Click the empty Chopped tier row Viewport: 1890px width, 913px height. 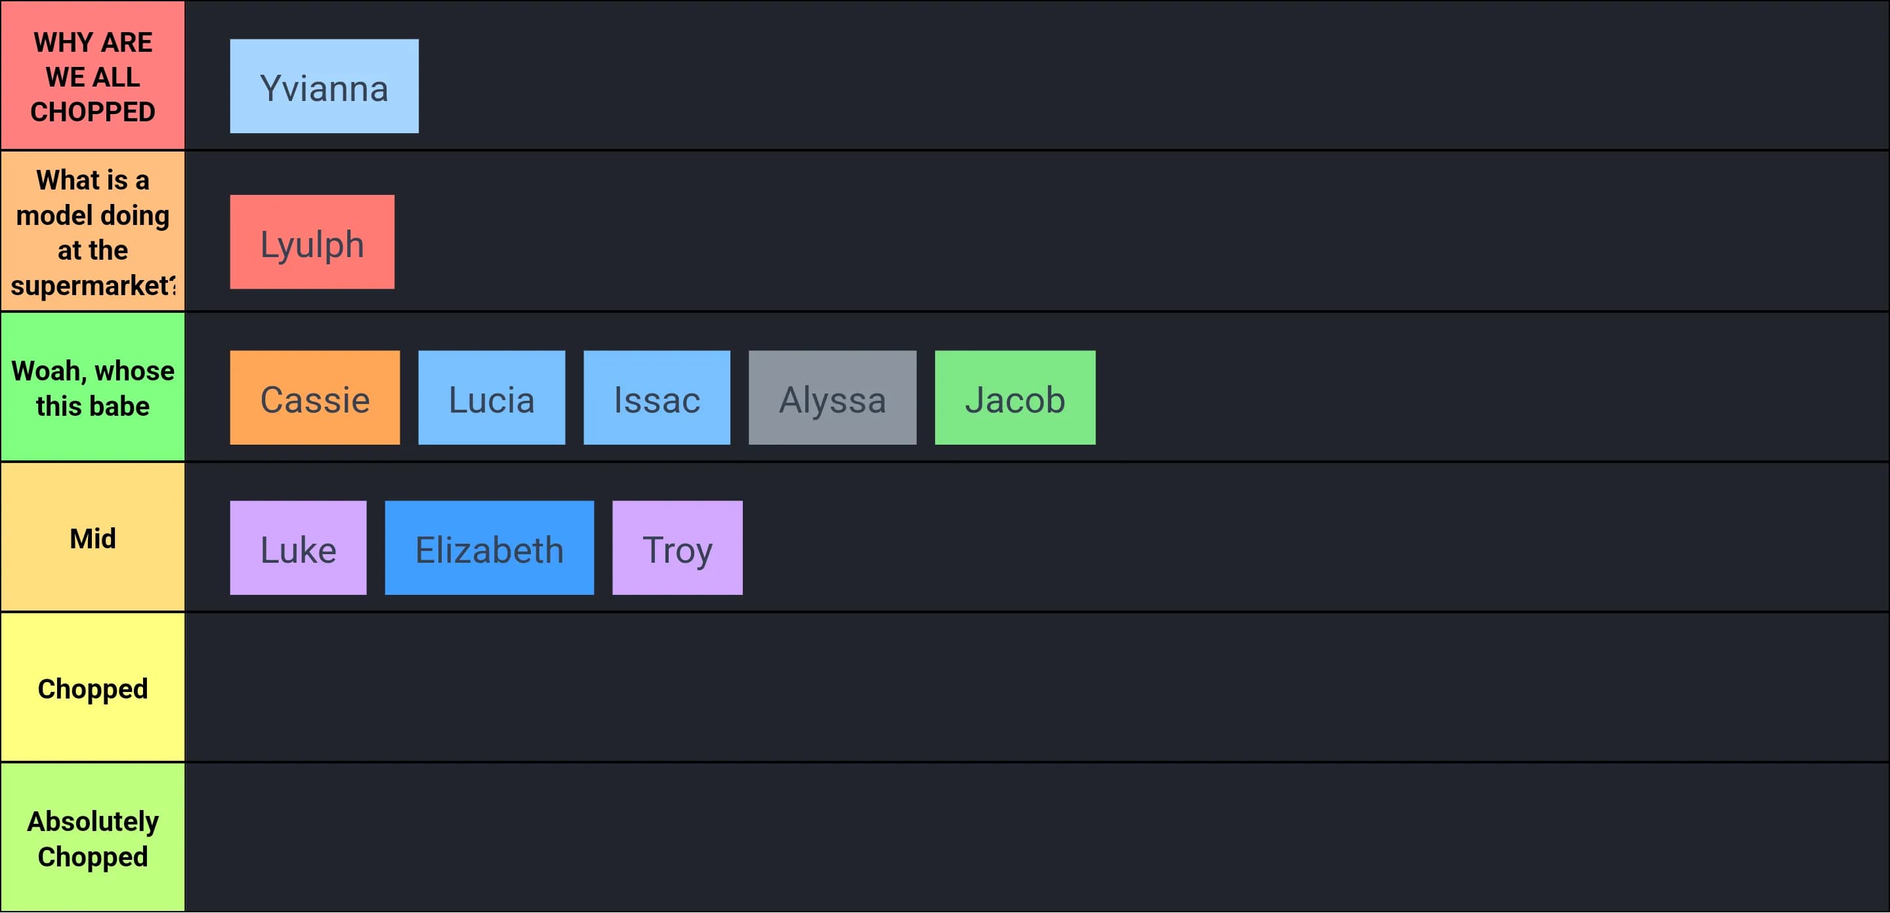coord(1037,688)
